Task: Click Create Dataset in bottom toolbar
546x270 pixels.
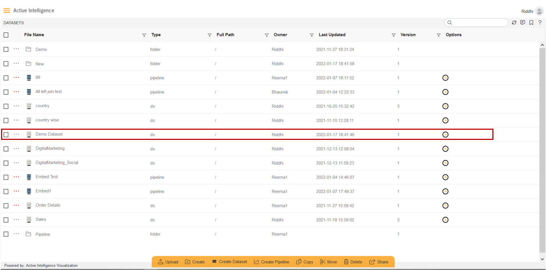Action: [x=229, y=262]
